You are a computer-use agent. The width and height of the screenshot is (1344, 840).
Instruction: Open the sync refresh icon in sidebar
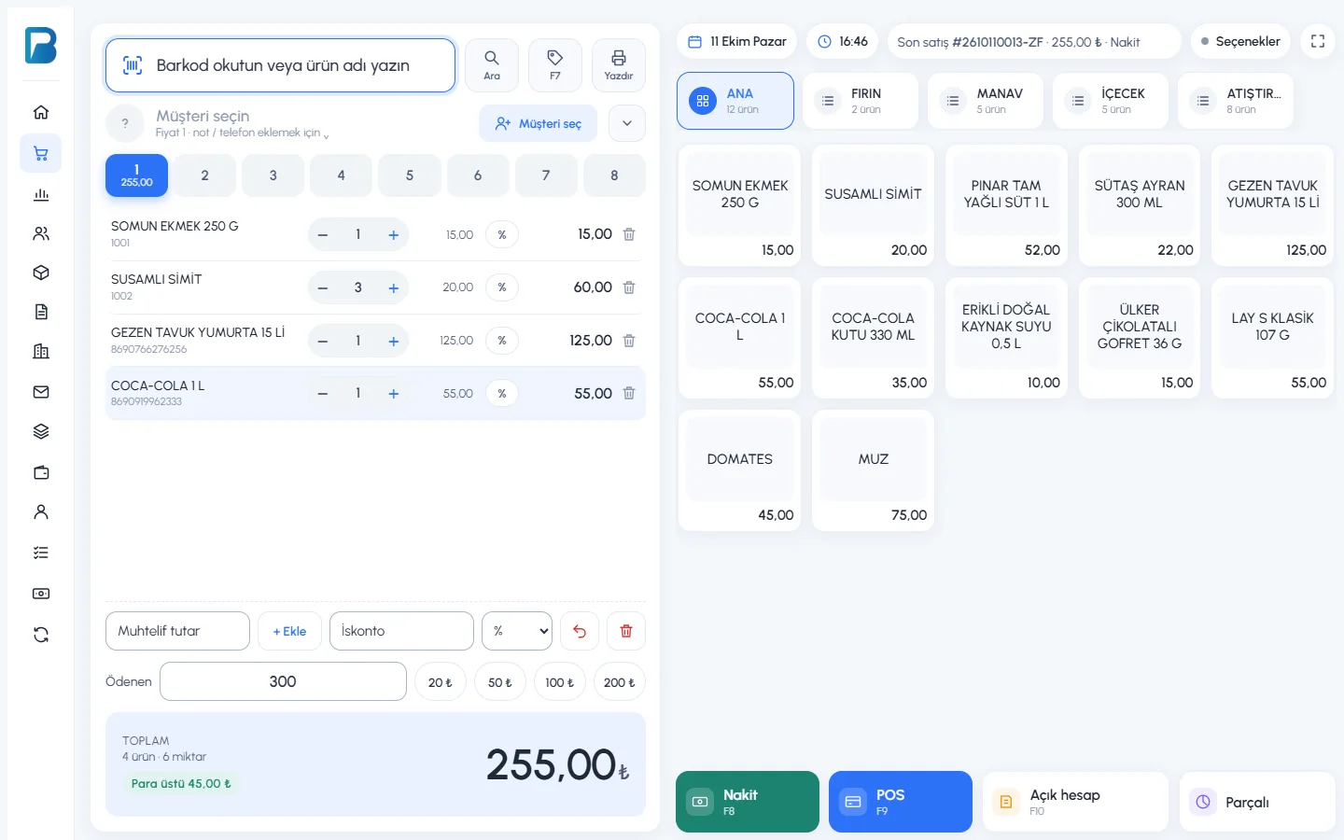pyautogui.click(x=41, y=635)
